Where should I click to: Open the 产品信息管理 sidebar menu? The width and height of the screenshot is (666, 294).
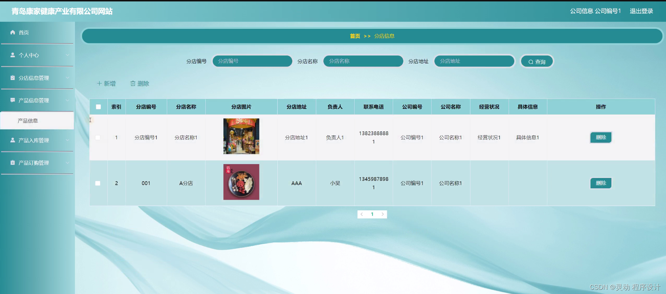(37, 100)
